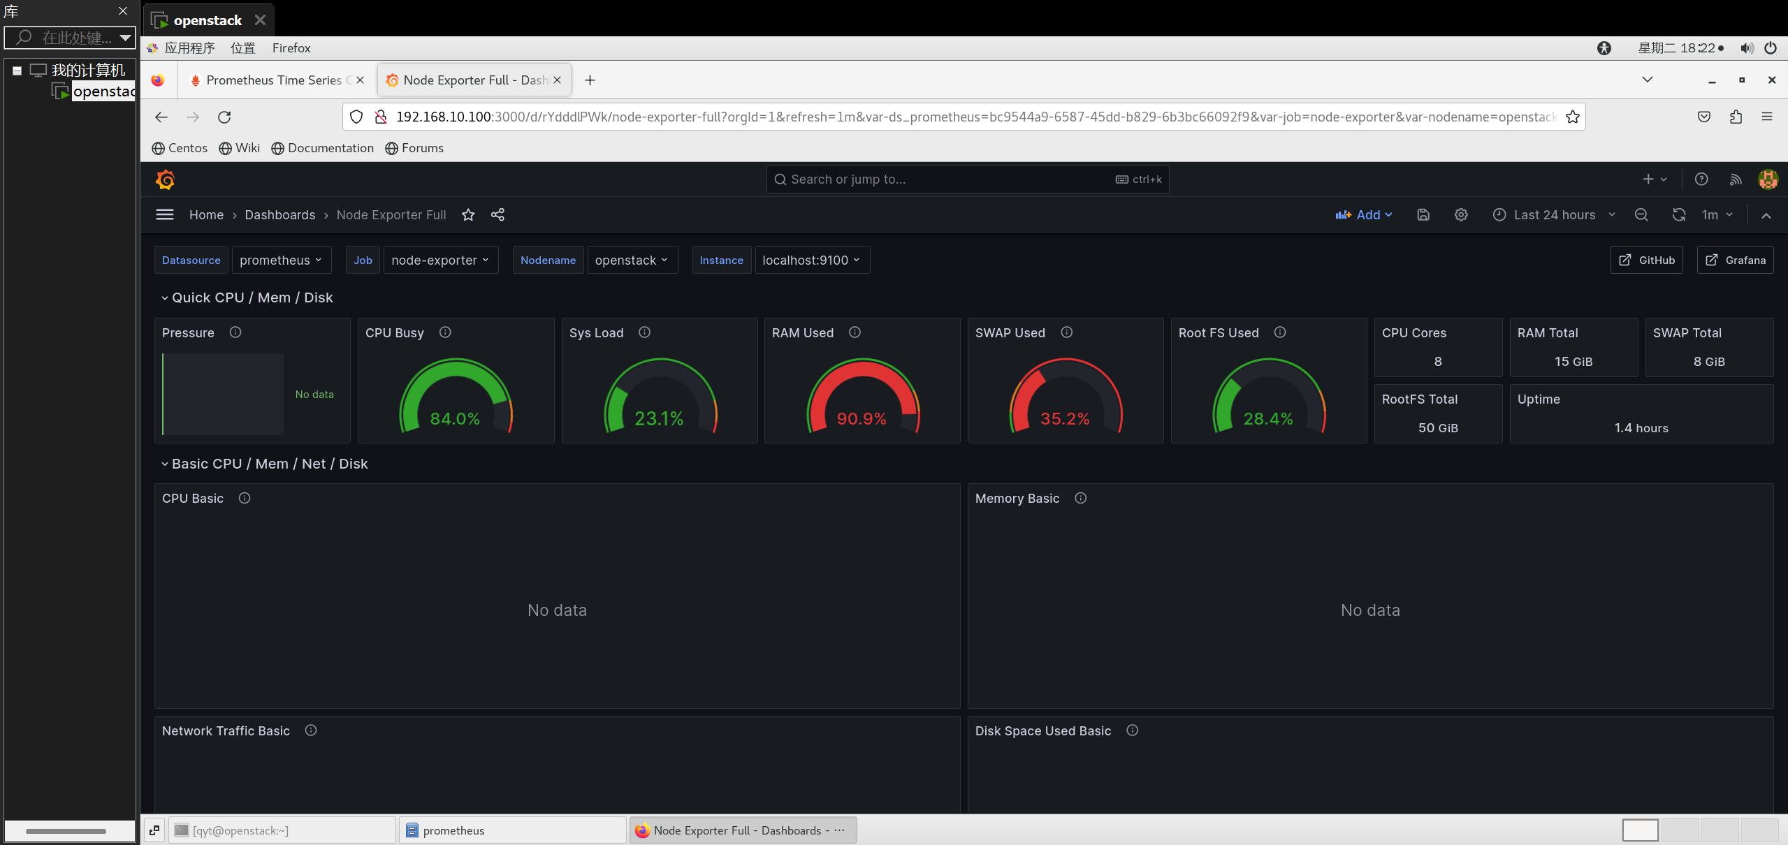Open dashboard settings gear
This screenshot has width=1788, height=845.
tap(1461, 215)
